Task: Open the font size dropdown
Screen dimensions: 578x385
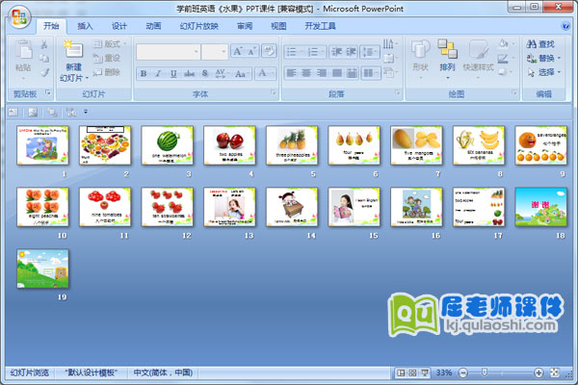Action: pos(223,52)
